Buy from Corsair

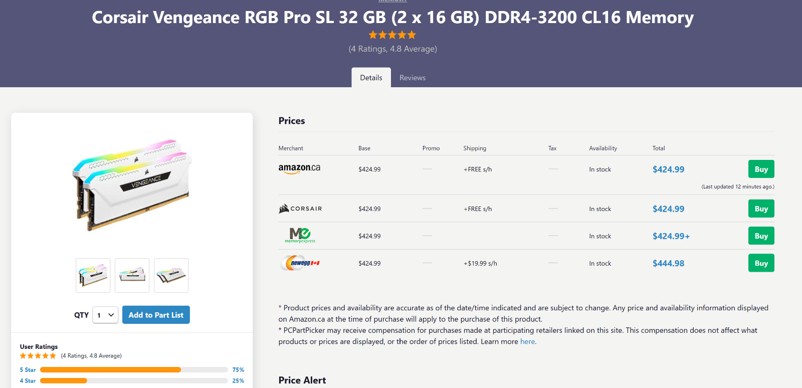(x=761, y=209)
